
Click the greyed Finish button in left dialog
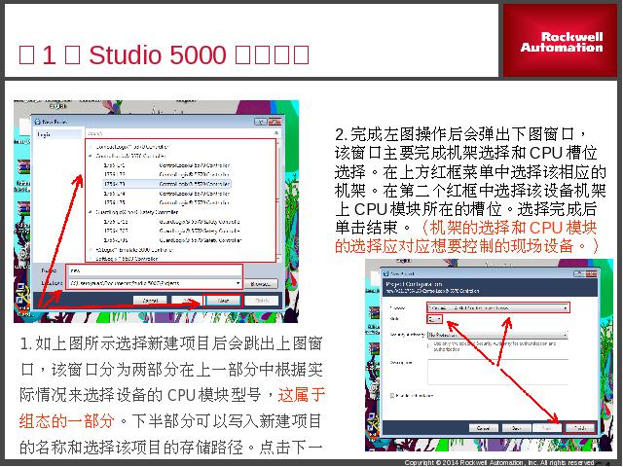(262, 301)
